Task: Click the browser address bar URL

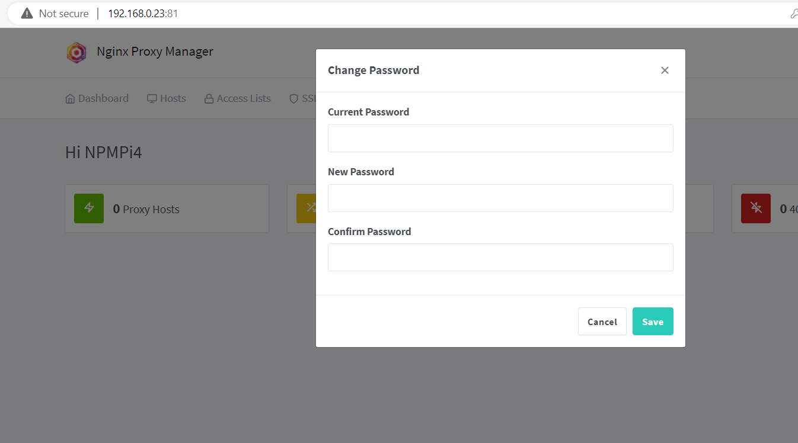Action: coord(142,13)
